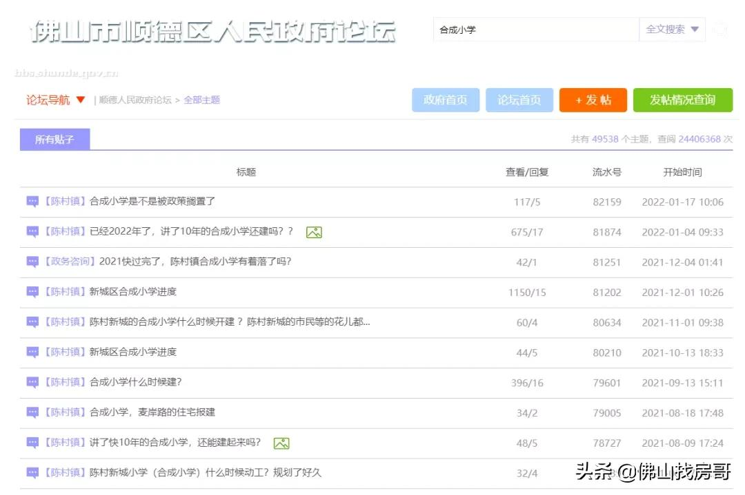Viewport: 745px width, 495px height.
Task: Click the orange +发帖 button
Action: (593, 100)
